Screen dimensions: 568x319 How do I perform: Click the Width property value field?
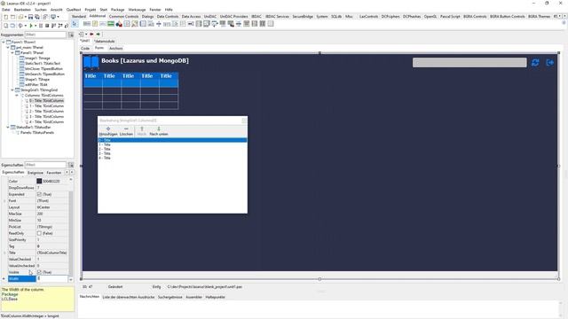pyautogui.click(x=52, y=279)
